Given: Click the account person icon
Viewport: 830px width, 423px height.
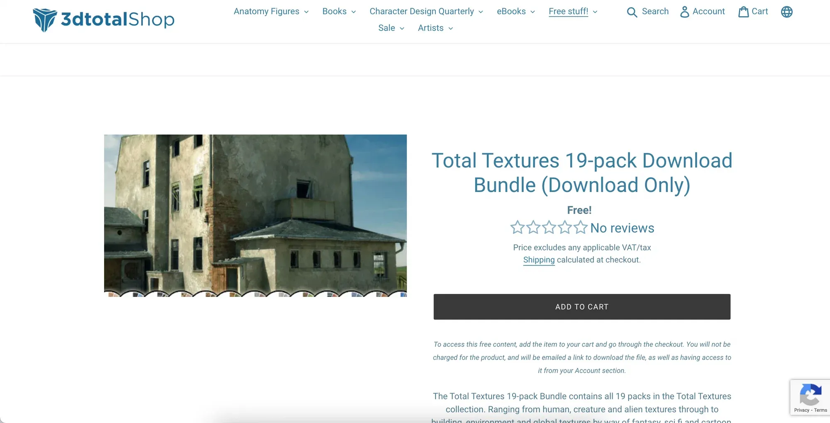Looking at the screenshot, I should point(684,12).
